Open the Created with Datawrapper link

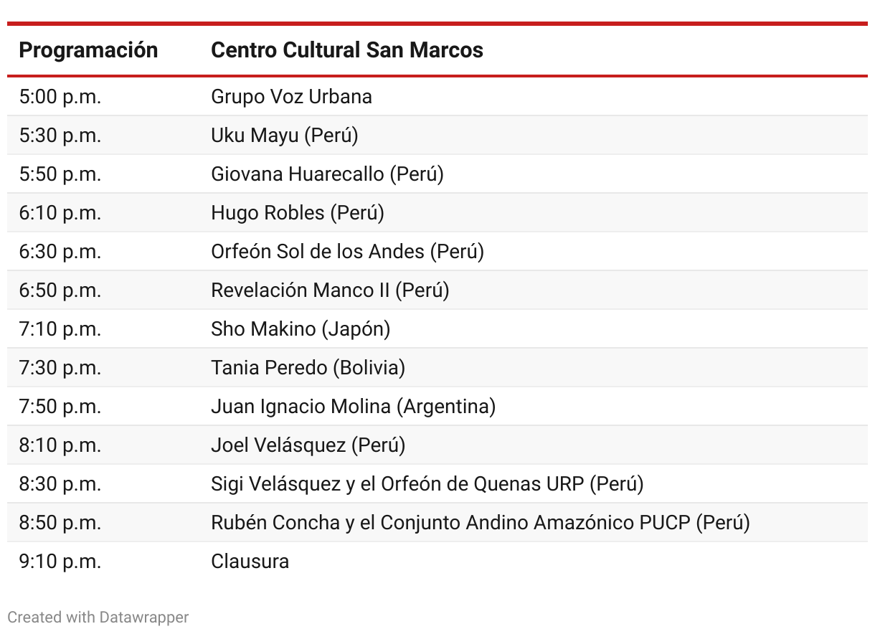pos(98,617)
